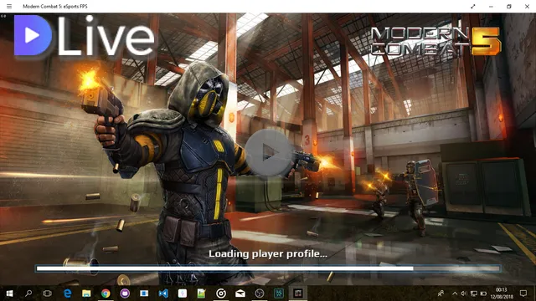Viewport: 536px width, 301px height.
Task: Click the loading progress bar
Action: click(x=268, y=268)
